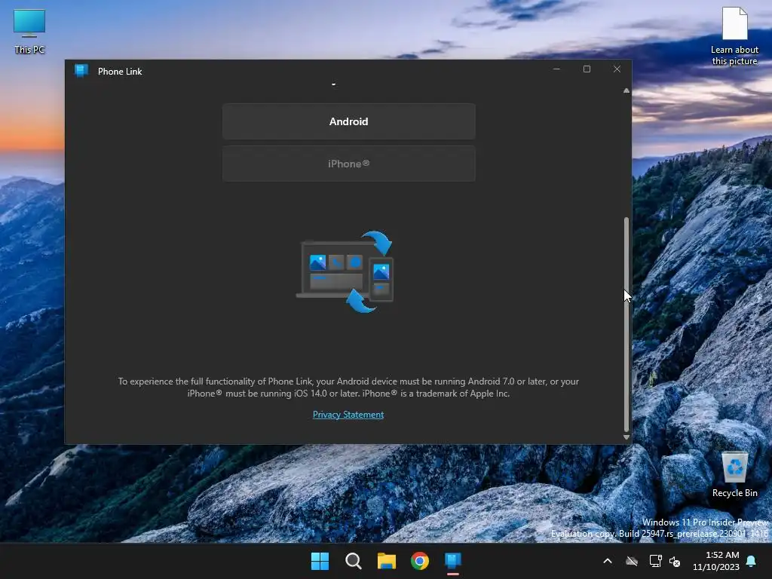Select the This PC desktop icon
772x579 pixels.
[x=29, y=32]
